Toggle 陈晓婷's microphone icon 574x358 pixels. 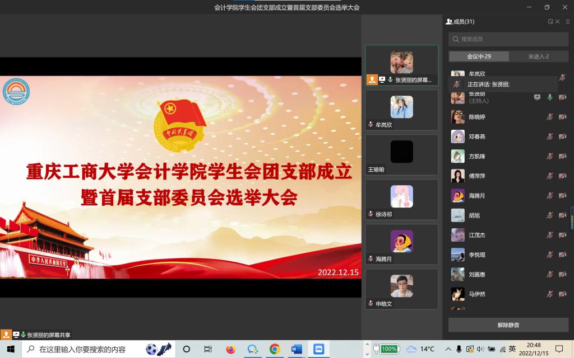click(550, 117)
